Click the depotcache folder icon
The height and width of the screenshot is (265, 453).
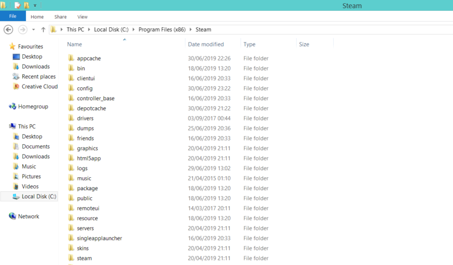pyautogui.click(x=71, y=108)
